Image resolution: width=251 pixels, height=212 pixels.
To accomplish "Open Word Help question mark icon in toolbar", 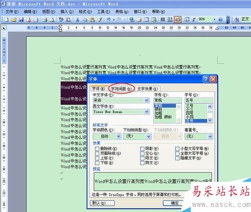I will tap(220, 20).
